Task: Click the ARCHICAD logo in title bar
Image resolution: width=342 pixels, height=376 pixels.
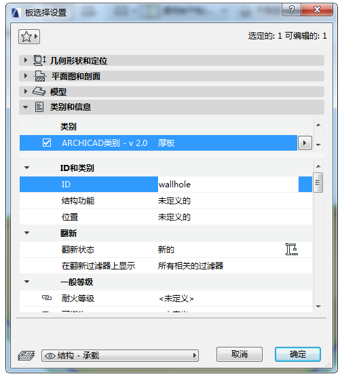Action: click(16, 12)
